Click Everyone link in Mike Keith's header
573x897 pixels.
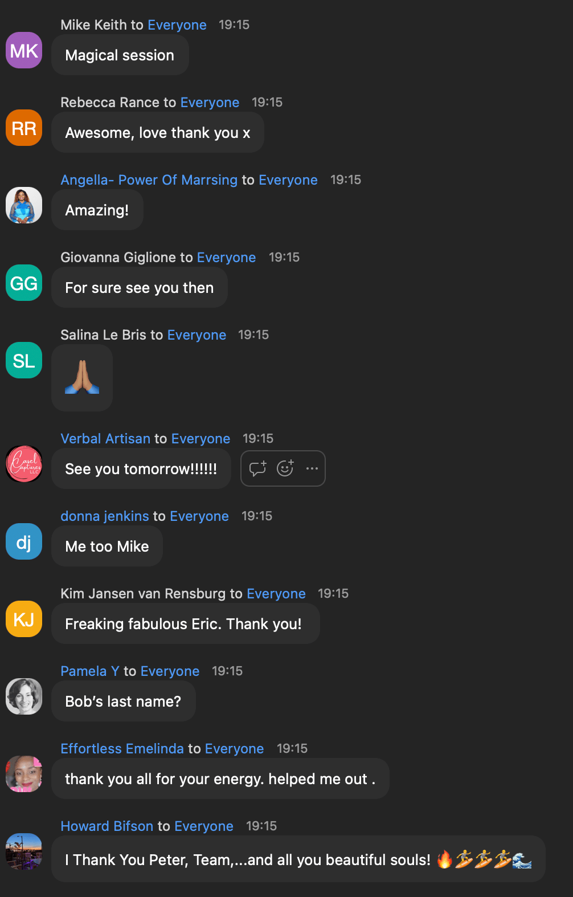coord(177,25)
